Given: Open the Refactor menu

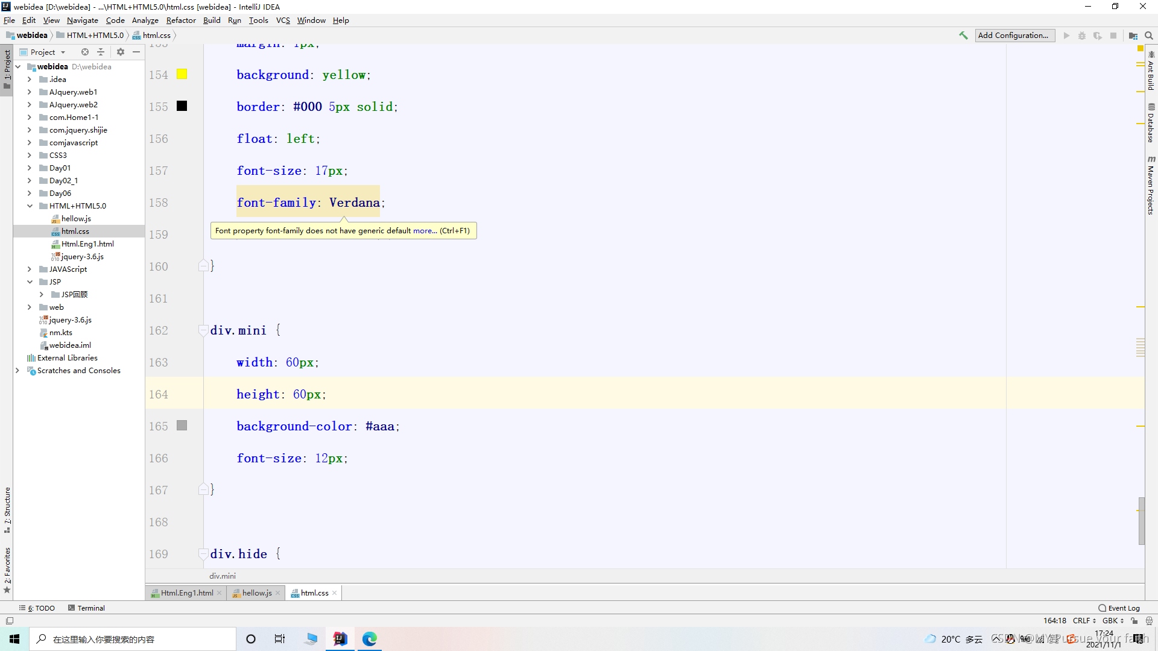Looking at the screenshot, I should 181,20.
